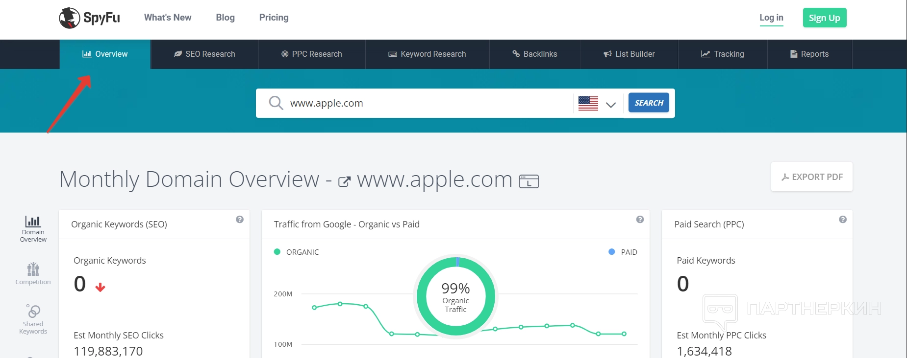Click the EXPORT PDF button
The width and height of the screenshot is (907, 358).
[x=812, y=177]
